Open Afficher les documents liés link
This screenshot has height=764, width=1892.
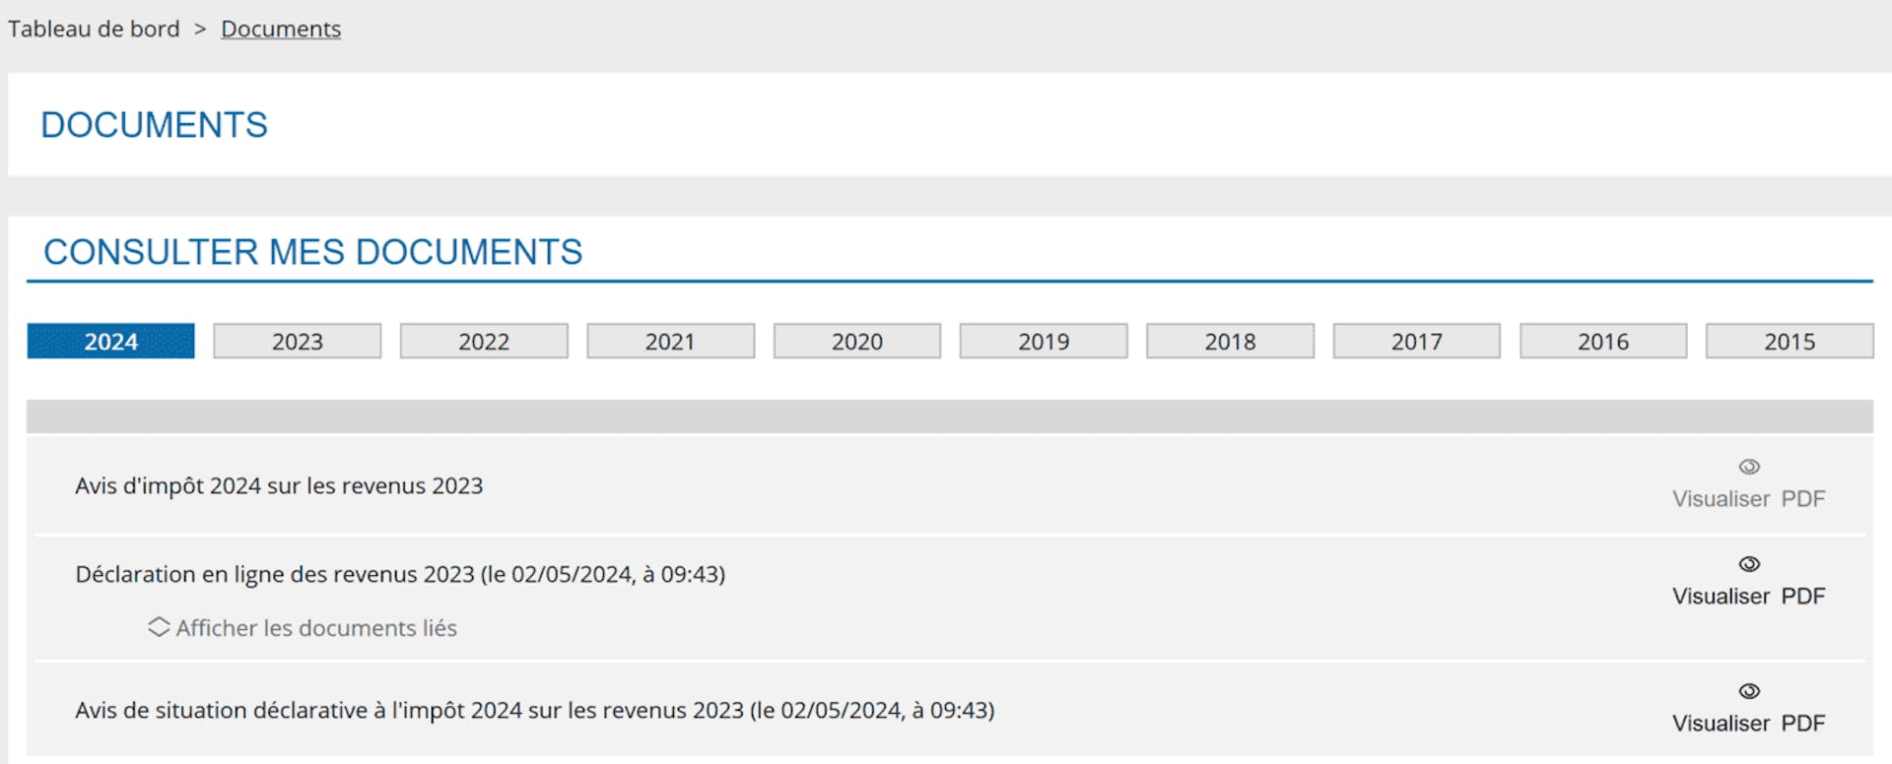(x=316, y=628)
